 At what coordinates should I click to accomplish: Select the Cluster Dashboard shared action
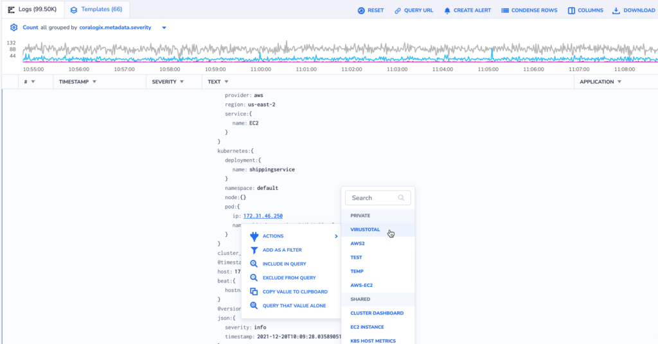point(378,313)
